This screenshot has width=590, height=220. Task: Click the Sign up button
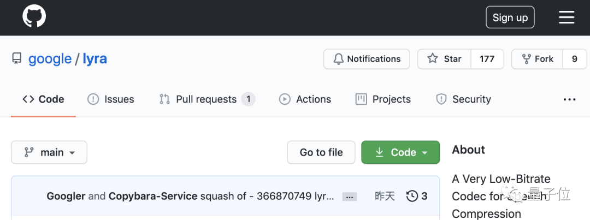click(510, 17)
